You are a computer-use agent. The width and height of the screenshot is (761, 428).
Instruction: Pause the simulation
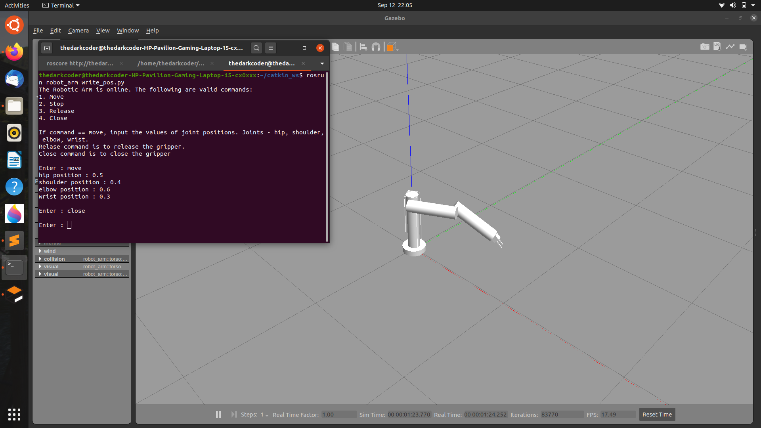[218, 414]
